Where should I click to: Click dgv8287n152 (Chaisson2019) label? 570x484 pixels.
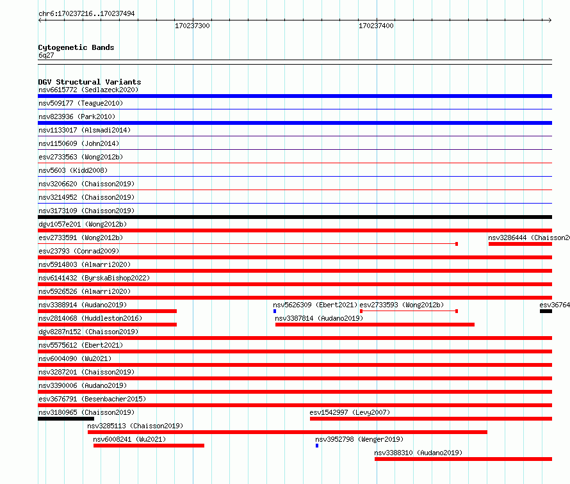click(88, 332)
